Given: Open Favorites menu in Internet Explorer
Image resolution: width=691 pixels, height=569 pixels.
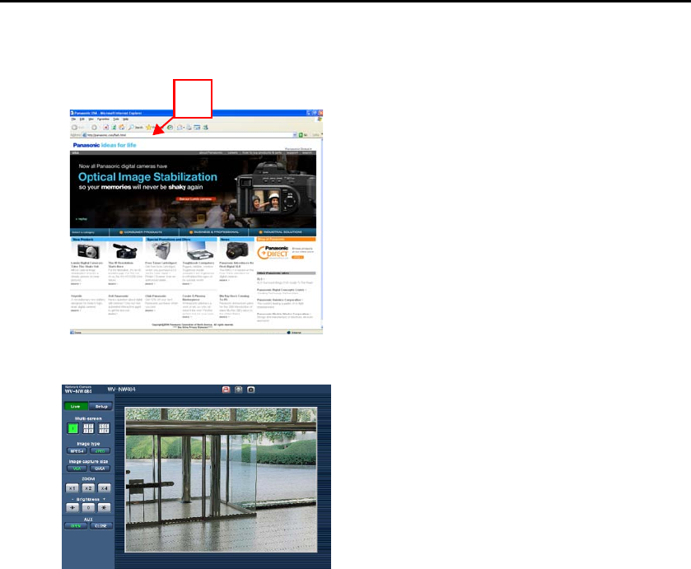Looking at the screenshot, I should click(x=103, y=119).
